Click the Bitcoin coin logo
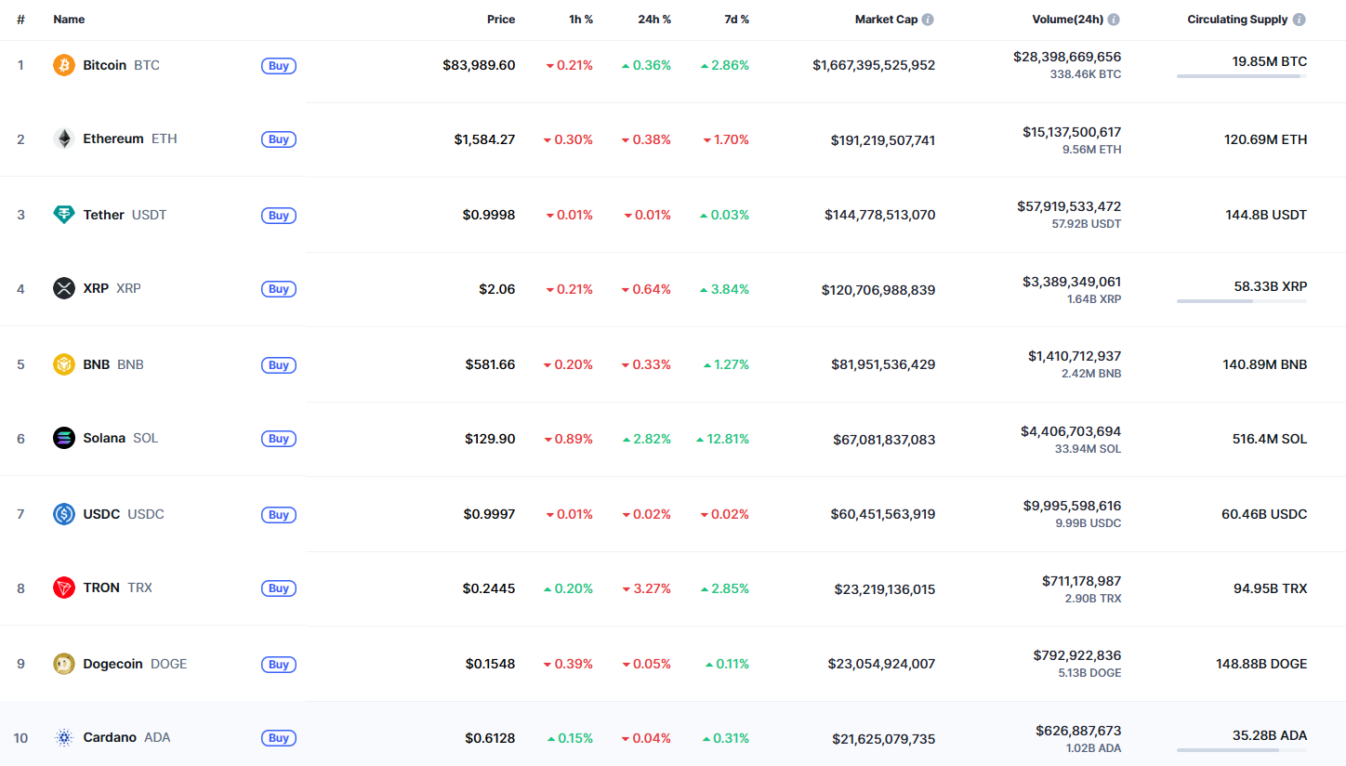The image size is (1346, 766). [x=64, y=65]
